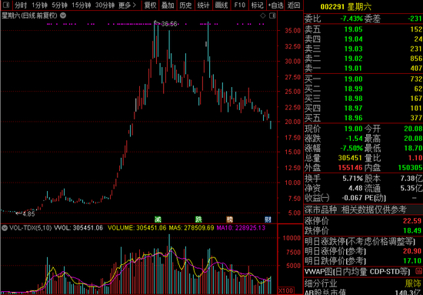Image resolution: width=423 pixels, height=295 pixels.
Task: Open the orange 榜 event marker
Action: point(229,220)
